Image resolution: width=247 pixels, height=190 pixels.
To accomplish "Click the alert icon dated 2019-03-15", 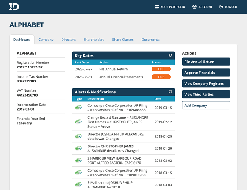I will 78,108.
